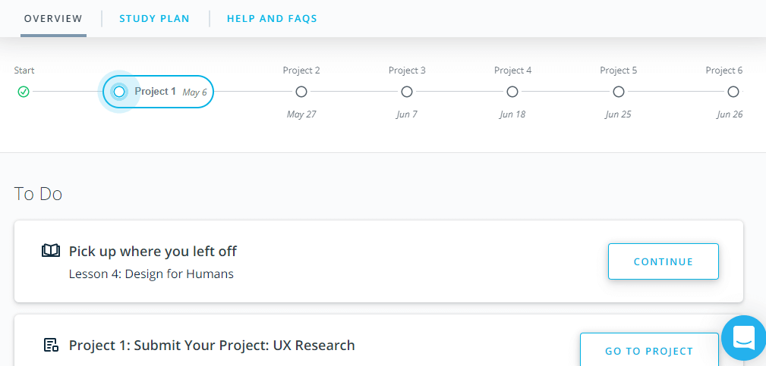Click the project document icon
This screenshot has width=766, height=366.
pyautogui.click(x=51, y=346)
